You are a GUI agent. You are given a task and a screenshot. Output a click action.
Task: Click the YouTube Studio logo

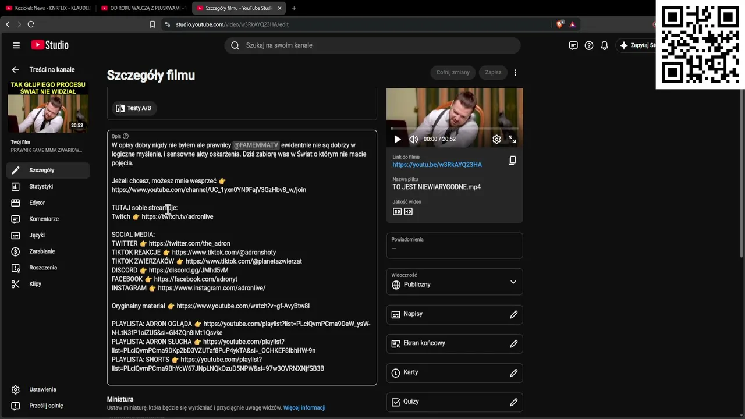[x=49, y=45]
